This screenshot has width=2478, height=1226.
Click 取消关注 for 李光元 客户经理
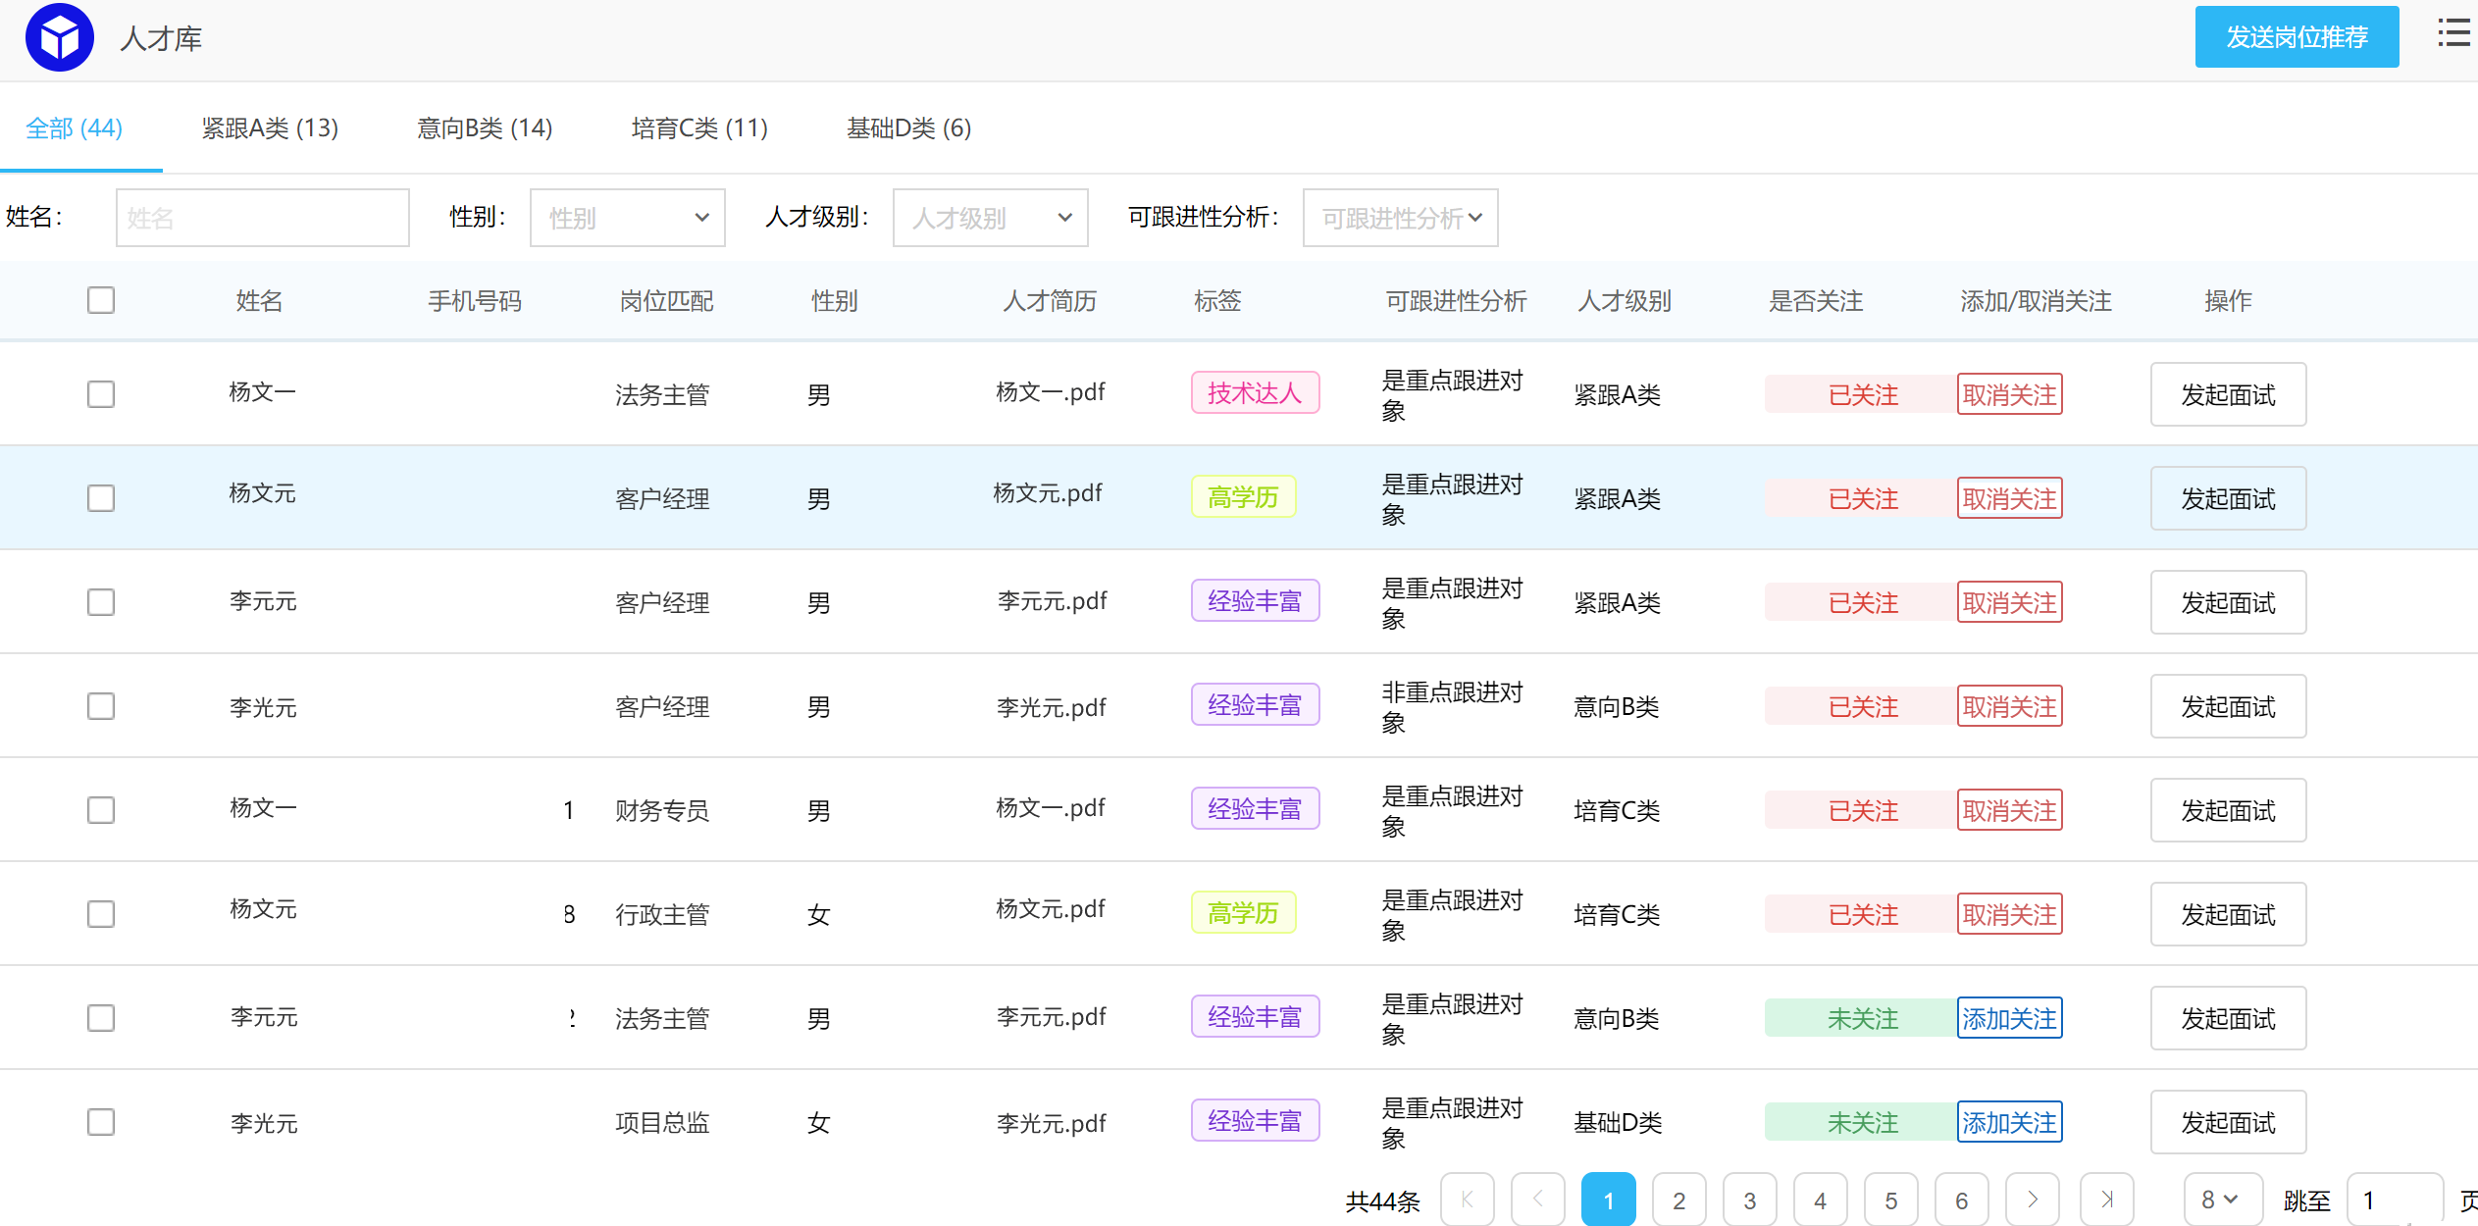(x=2010, y=706)
